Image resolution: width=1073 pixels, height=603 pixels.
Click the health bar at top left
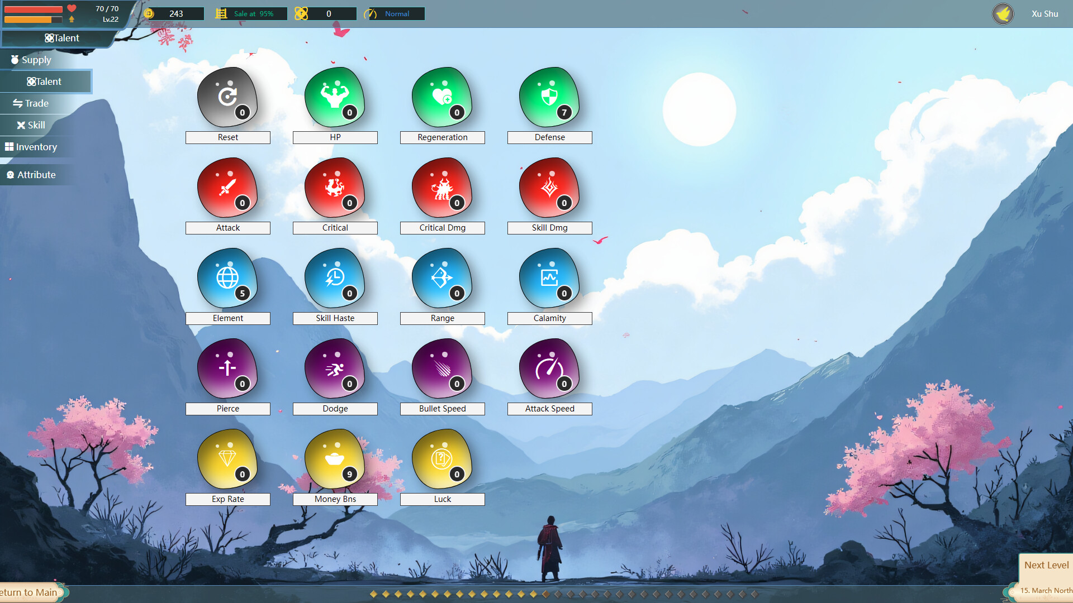click(35, 9)
